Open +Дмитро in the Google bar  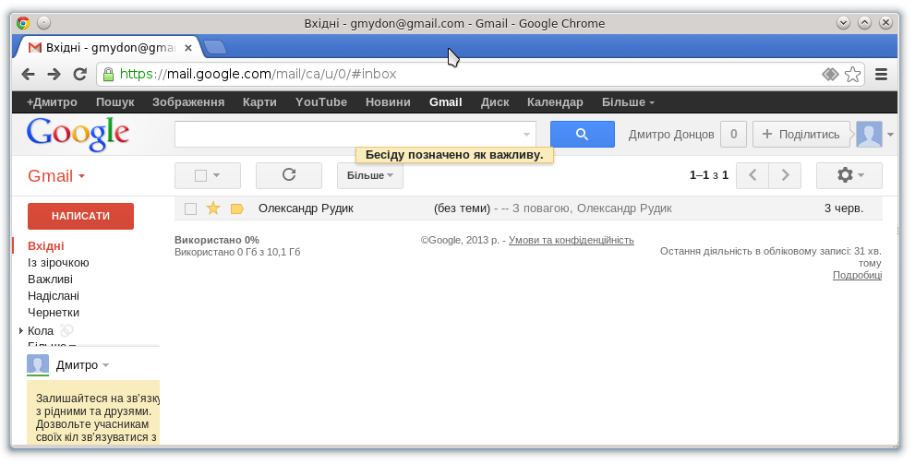52,102
